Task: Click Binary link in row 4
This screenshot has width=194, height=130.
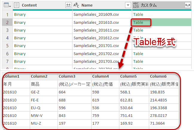Action: click(x=20, y=38)
